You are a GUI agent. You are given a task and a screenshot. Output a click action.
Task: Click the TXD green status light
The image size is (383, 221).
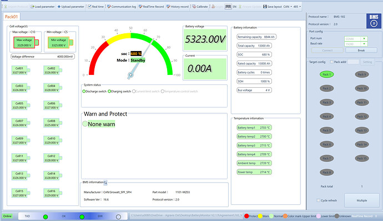point(46,217)
